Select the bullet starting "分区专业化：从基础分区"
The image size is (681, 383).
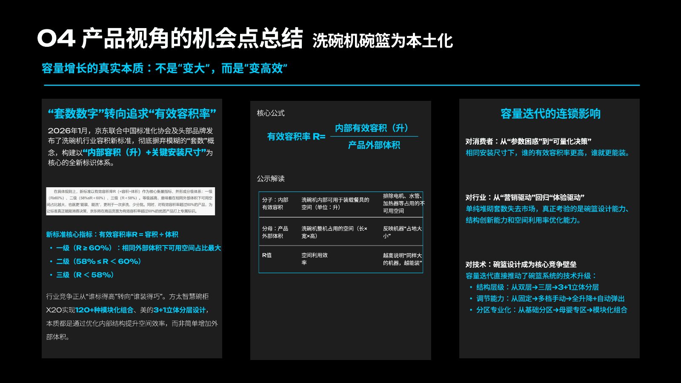(x=552, y=310)
